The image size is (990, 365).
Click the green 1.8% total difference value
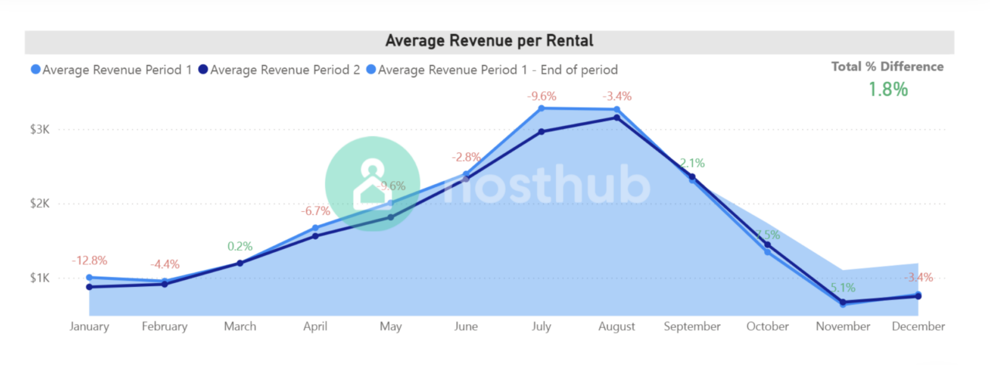coord(887,89)
